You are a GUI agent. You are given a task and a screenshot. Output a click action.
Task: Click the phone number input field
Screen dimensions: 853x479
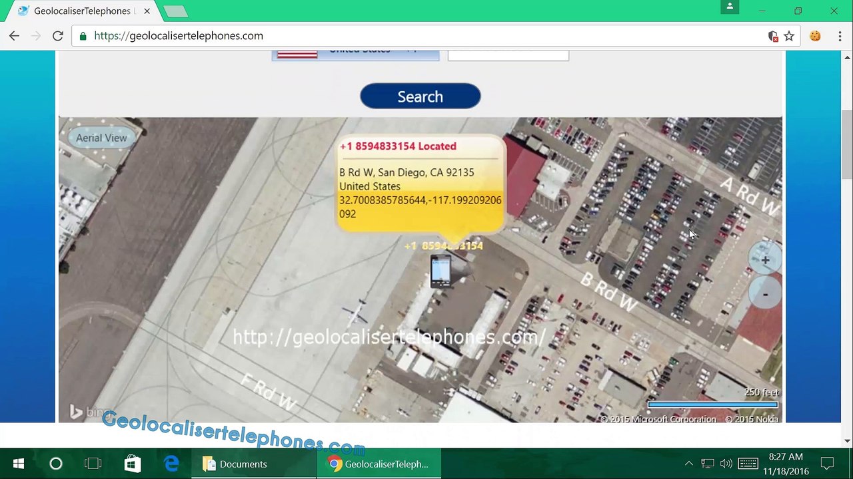click(x=508, y=55)
